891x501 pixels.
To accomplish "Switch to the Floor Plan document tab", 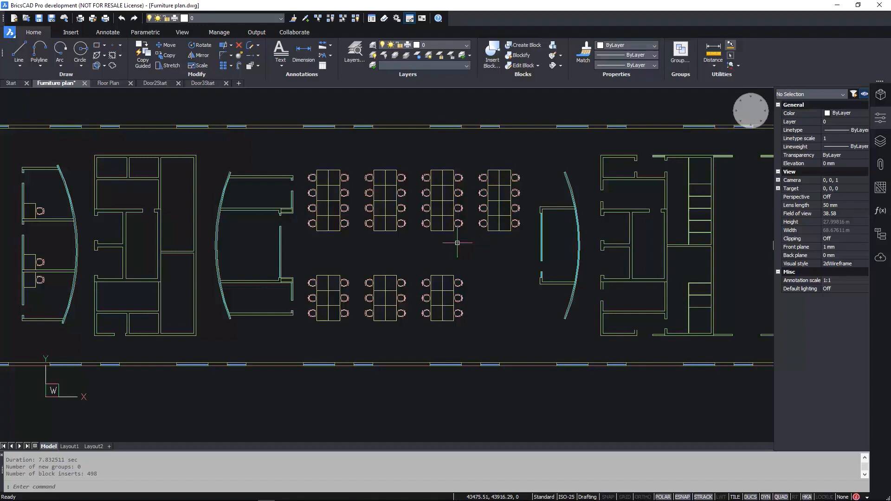I will coord(108,83).
